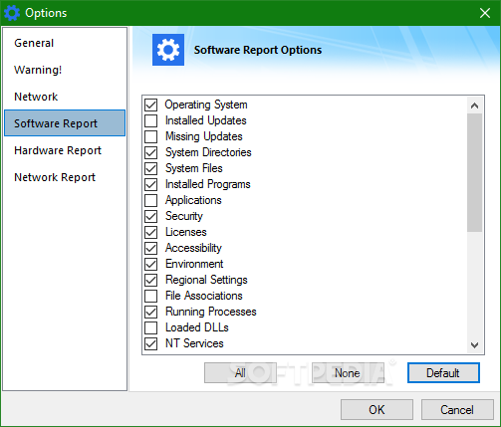
Task: Check the Loaded DLLs checkbox
Action: pos(151,327)
